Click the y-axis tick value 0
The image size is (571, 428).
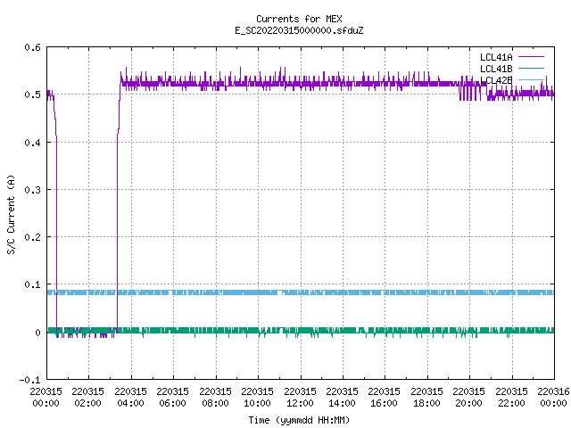point(37,333)
